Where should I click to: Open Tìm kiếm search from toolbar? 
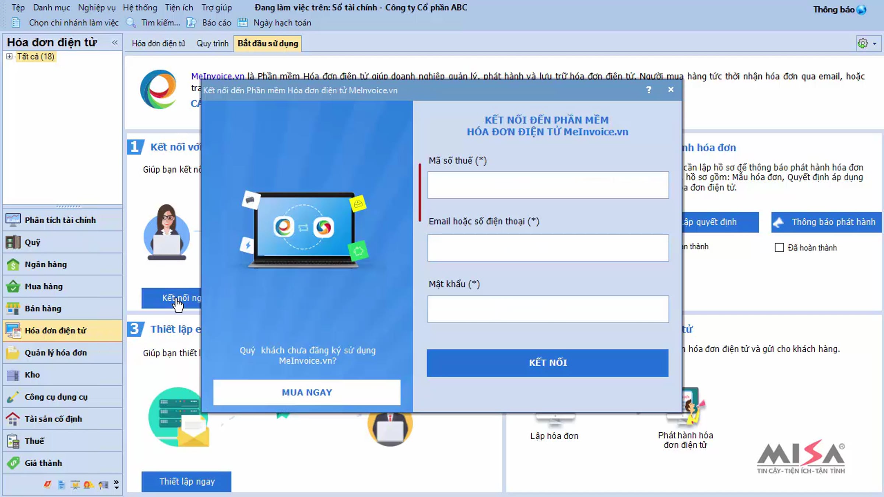153,23
